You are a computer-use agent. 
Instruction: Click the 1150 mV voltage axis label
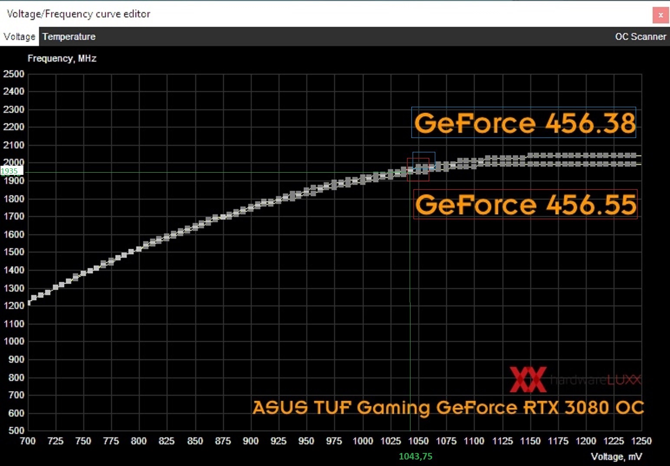pos(530,441)
